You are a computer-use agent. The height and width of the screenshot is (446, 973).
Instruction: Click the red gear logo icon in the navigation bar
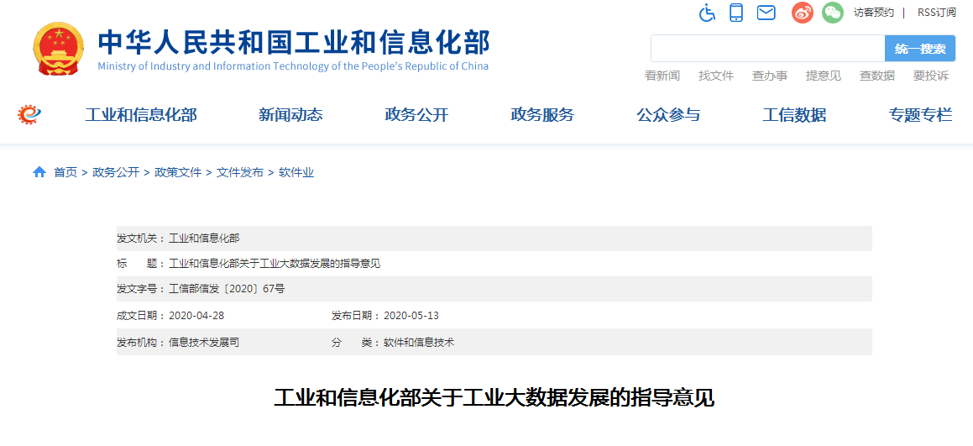click(29, 114)
